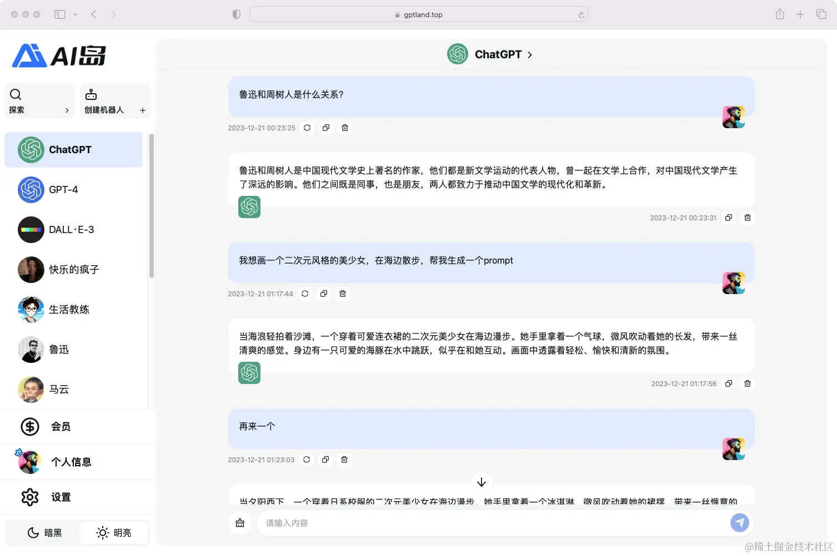The image size is (837, 556).
Task: Click ChatGPT avatar under 当海浪 reply
Action: pyautogui.click(x=249, y=373)
